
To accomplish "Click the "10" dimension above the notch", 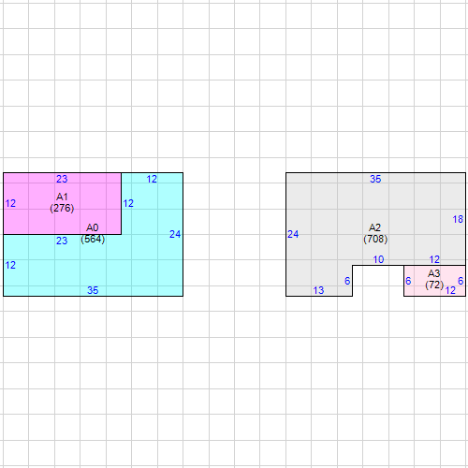I will (x=378, y=259).
